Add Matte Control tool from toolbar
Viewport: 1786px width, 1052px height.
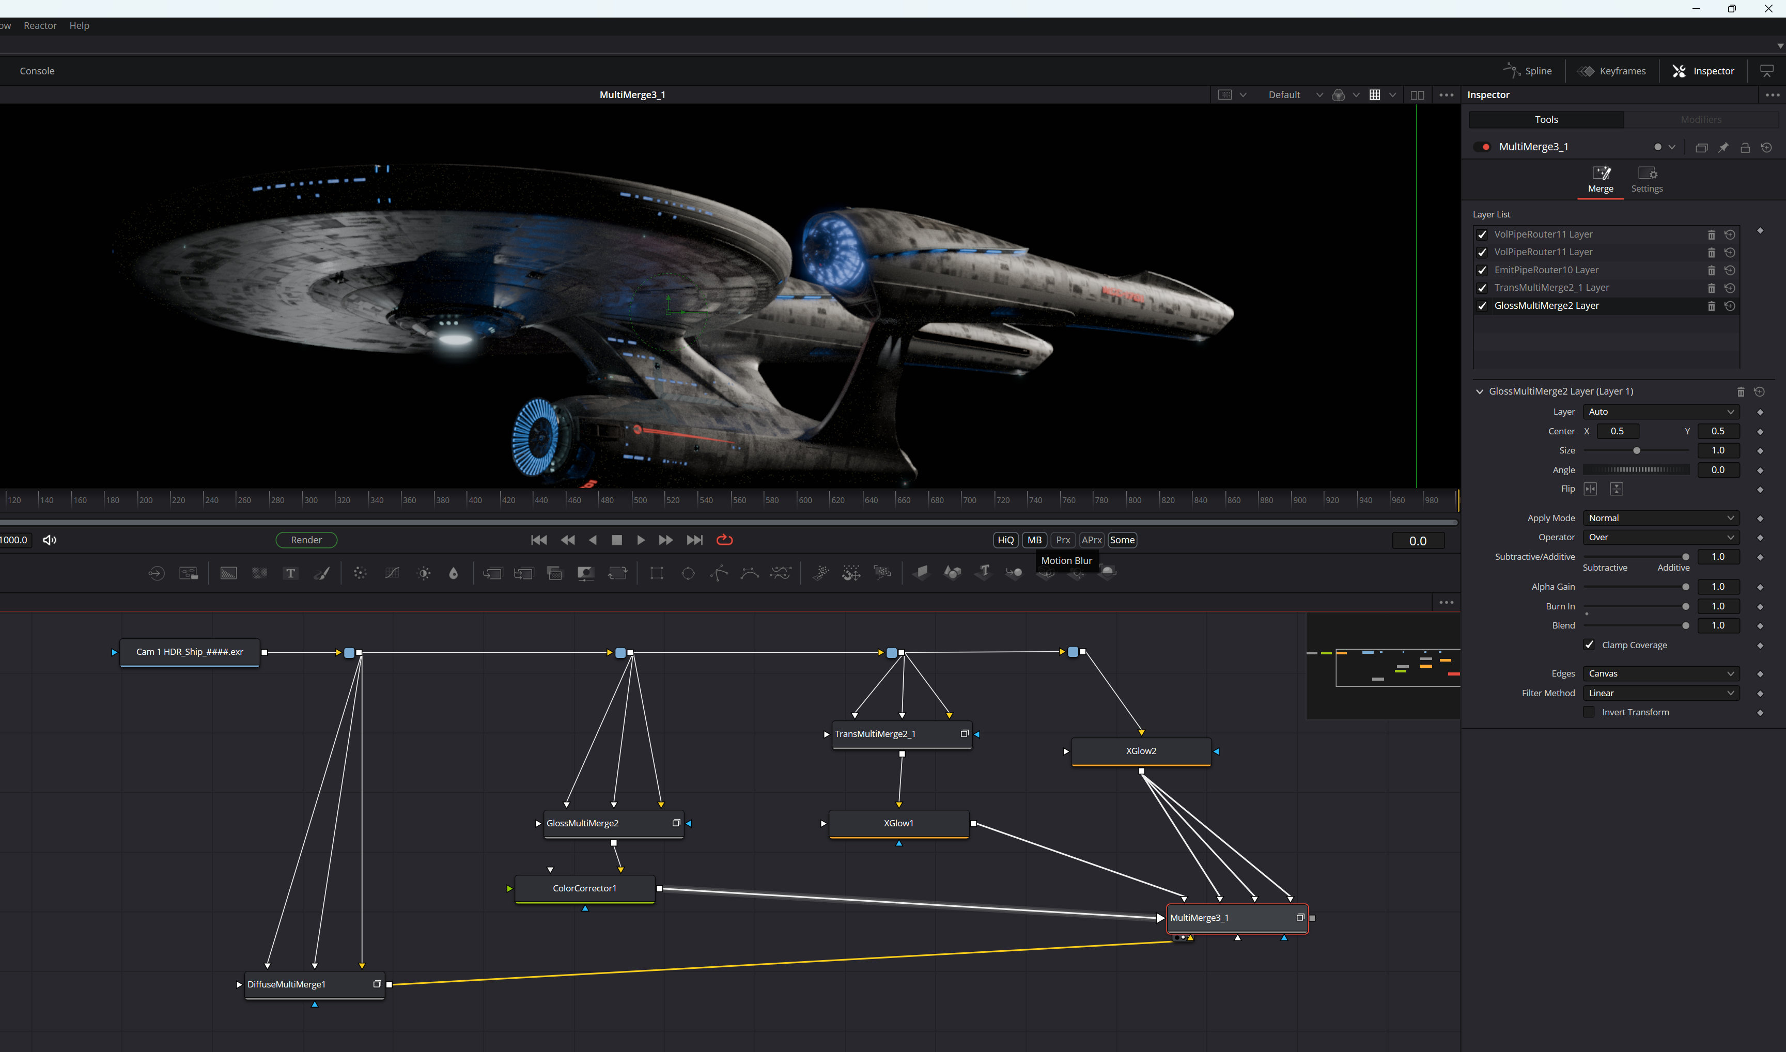[x=586, y=573]
